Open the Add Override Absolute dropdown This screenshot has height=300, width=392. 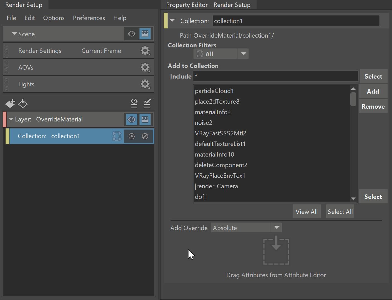click(x=246, y=228)
